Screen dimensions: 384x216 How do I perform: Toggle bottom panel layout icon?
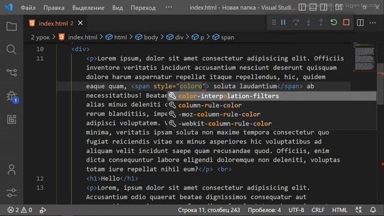click(313, 7)
